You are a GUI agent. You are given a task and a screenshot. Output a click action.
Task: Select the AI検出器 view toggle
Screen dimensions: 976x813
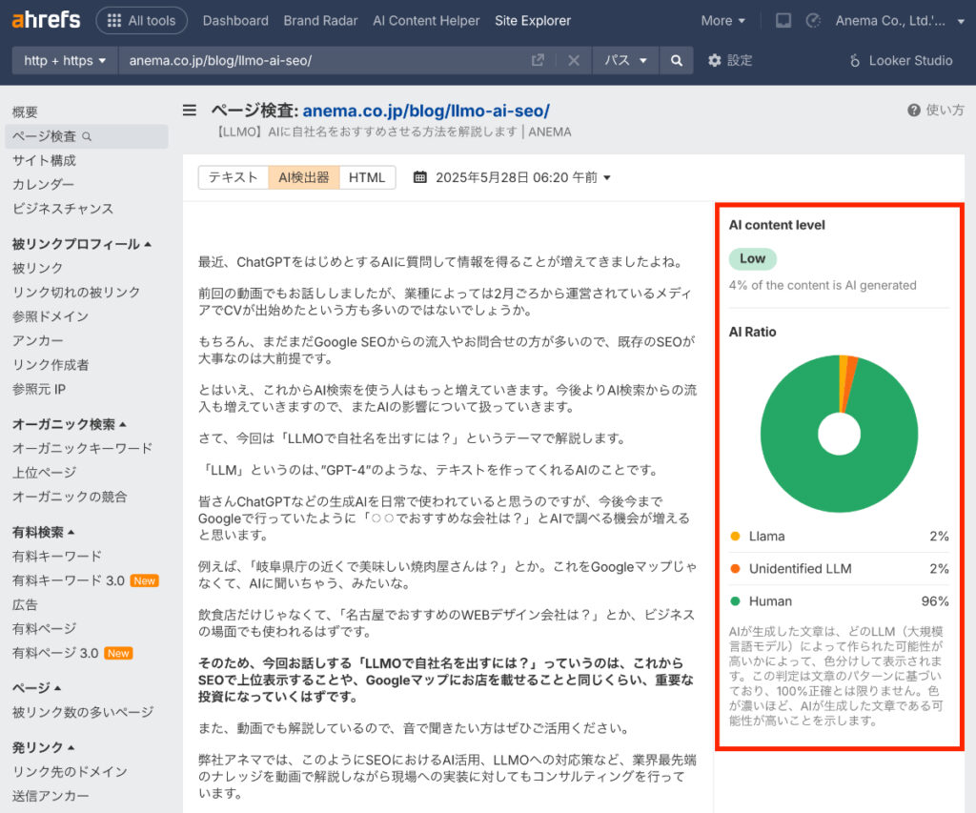[303, 177]
